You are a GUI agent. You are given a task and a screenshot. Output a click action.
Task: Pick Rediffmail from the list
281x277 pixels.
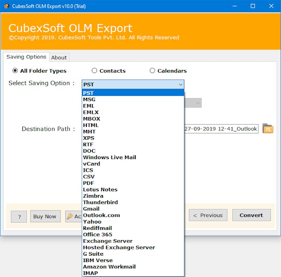click(x=133, y=228)
